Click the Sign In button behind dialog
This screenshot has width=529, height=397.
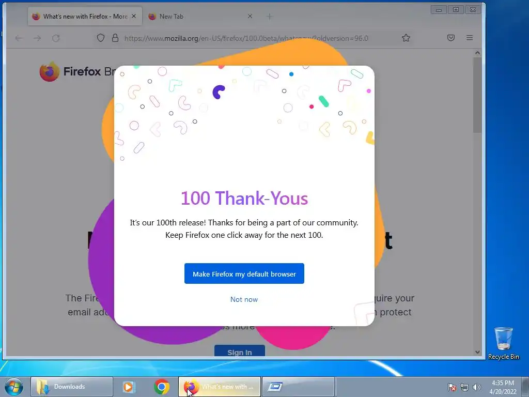pos(240,352)
